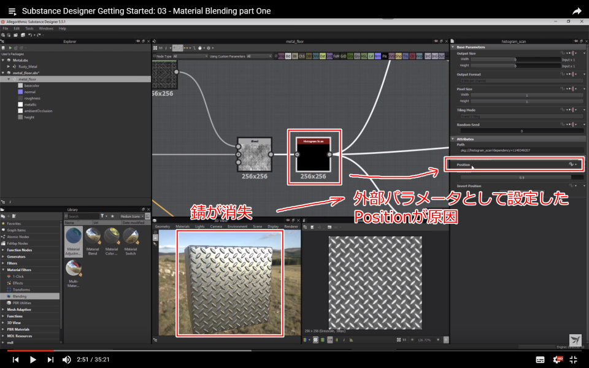This screenshot has width=589, height=368.
Task: Collapse the Metal.sbs package
Action: 4,60
